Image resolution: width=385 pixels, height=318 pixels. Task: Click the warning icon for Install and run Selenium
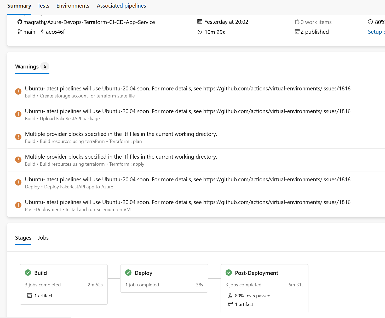click(18, 205)
